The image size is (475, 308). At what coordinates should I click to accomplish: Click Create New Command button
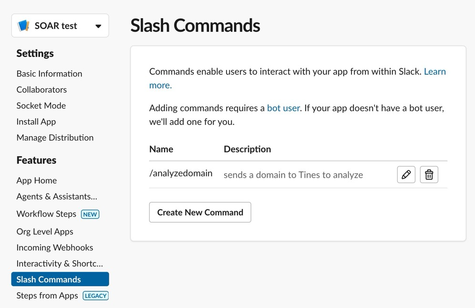click(x=200, y=212)
